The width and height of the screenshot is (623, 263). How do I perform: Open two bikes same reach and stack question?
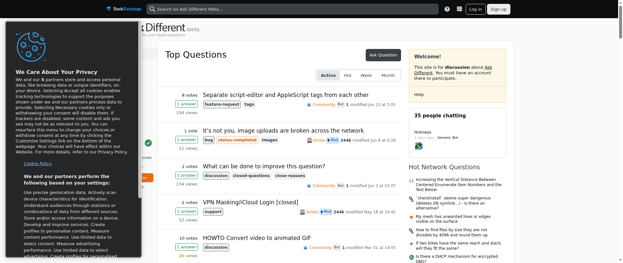pyautogui.click(x=458, y=245)
